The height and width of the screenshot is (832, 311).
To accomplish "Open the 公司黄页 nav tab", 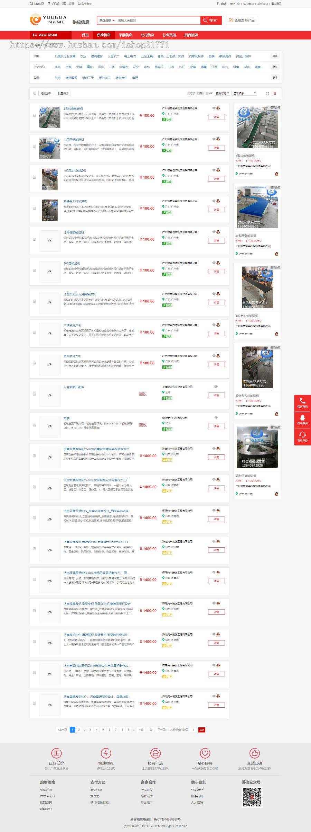I will (147, 35).
